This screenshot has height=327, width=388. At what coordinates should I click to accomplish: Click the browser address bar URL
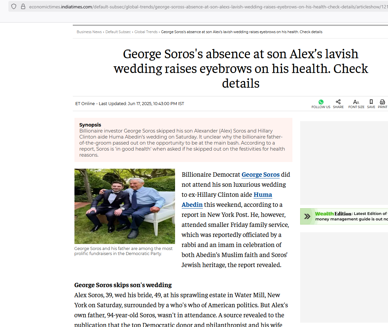tap(208, 7)
